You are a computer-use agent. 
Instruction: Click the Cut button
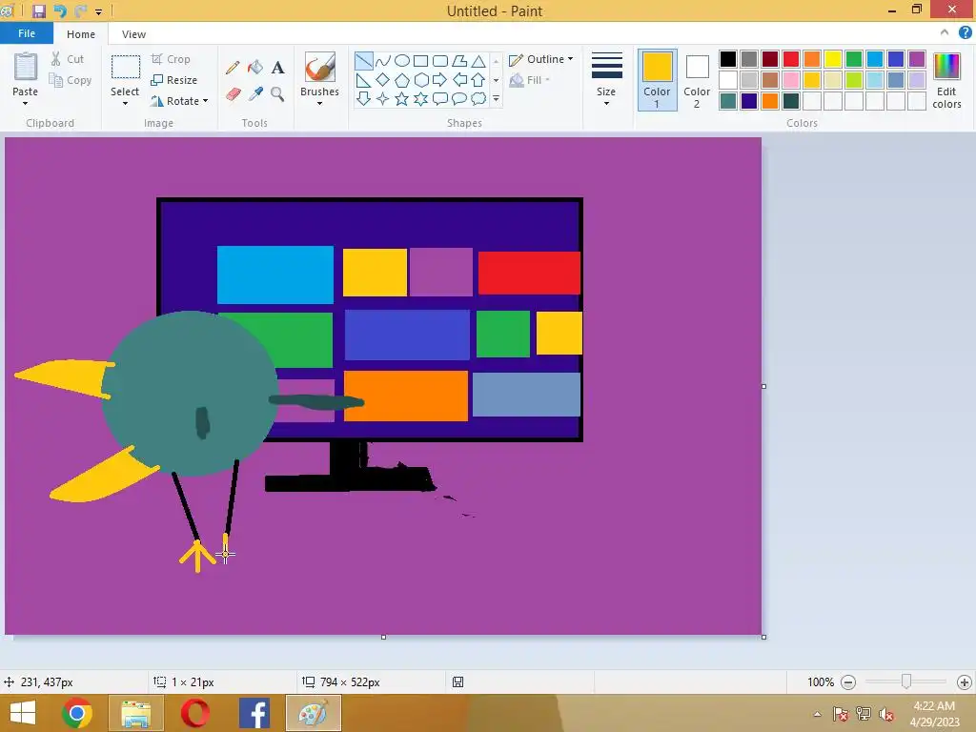tap(68, 59)
